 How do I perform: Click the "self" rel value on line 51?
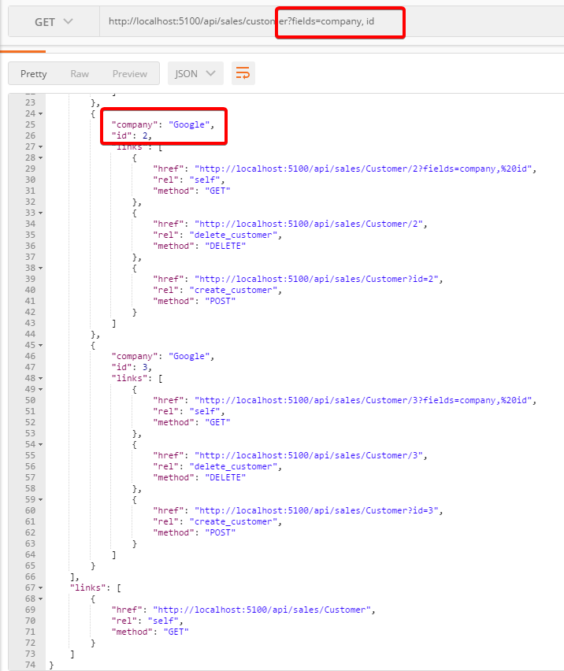coord(205,411)
